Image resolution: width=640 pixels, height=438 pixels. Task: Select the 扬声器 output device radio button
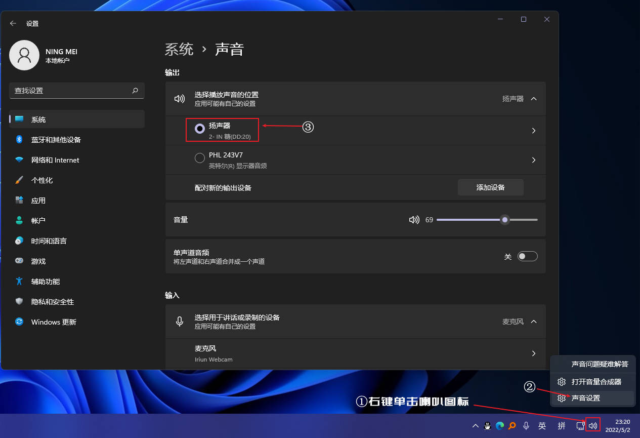coord(199,129)
